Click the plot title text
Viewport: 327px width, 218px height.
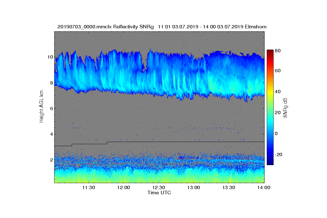click(x=162, y=27)
